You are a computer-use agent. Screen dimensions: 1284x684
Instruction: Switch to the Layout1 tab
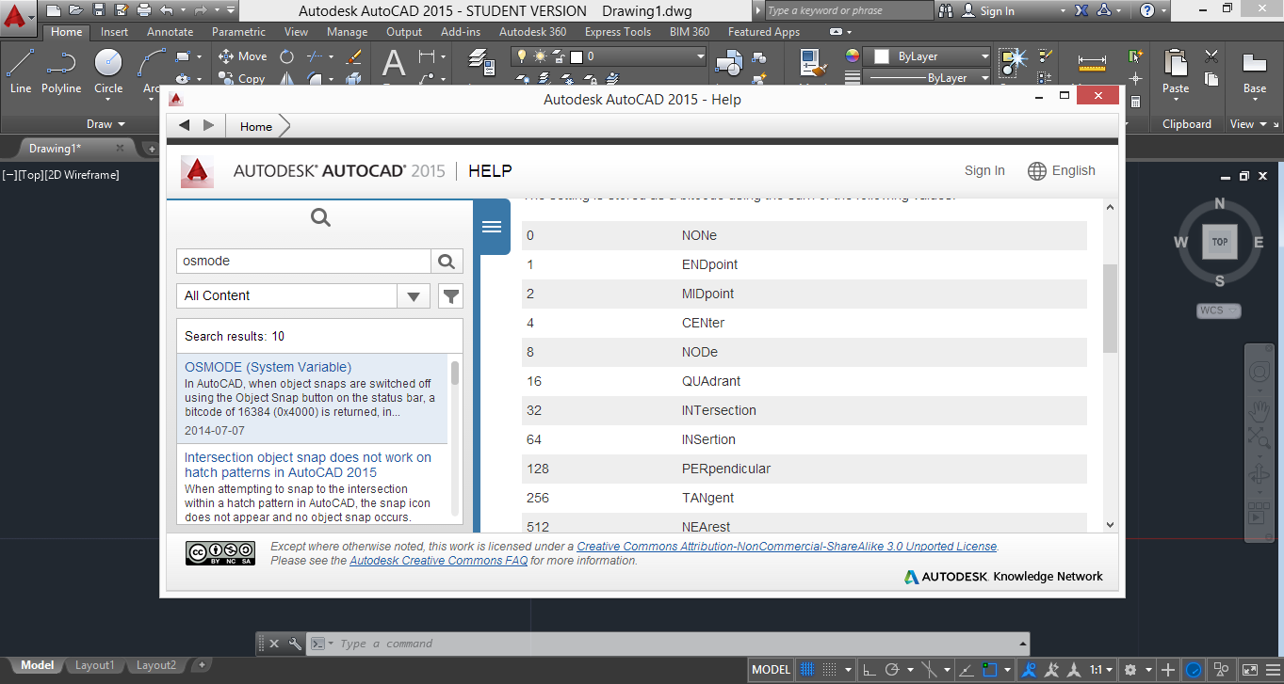click(94, 665)
